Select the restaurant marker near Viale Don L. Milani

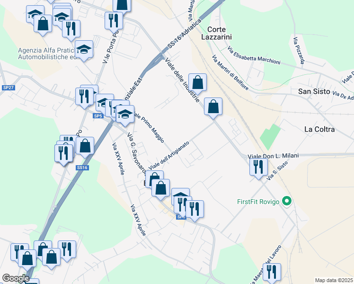coord(258,169)
